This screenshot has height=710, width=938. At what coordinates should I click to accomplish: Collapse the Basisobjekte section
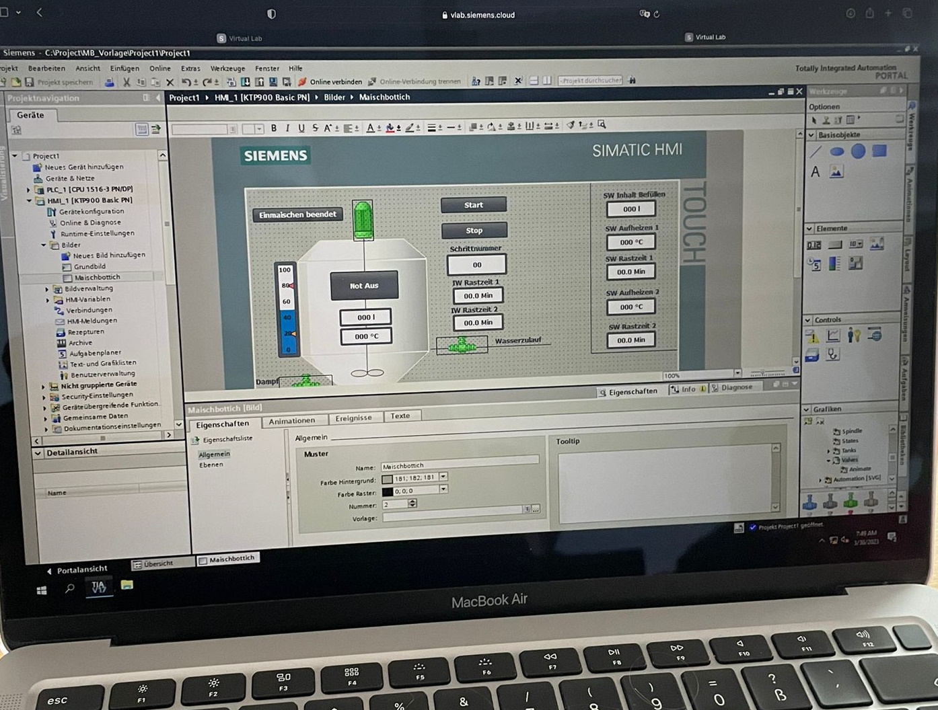tap(811, 135)
